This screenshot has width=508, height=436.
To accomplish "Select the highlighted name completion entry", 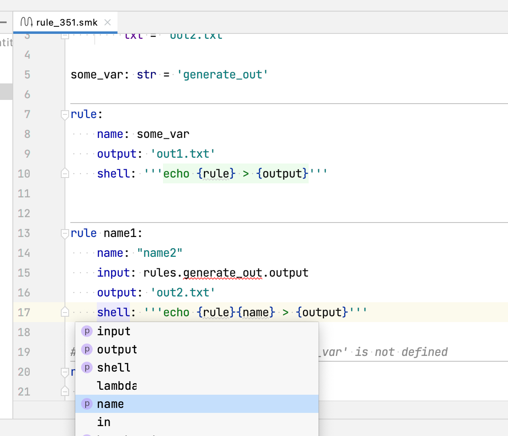I will tap(110, 404).
